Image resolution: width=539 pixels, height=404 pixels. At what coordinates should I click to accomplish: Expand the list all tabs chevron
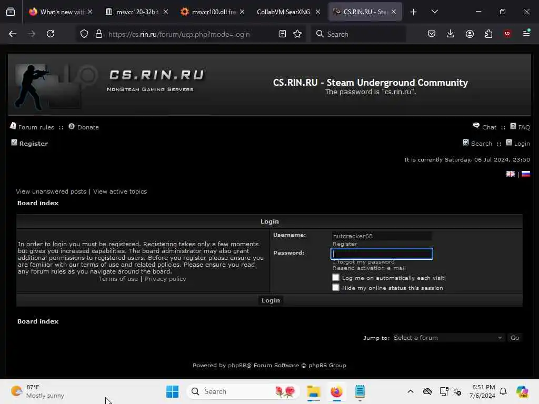click(x=434, y=12)
